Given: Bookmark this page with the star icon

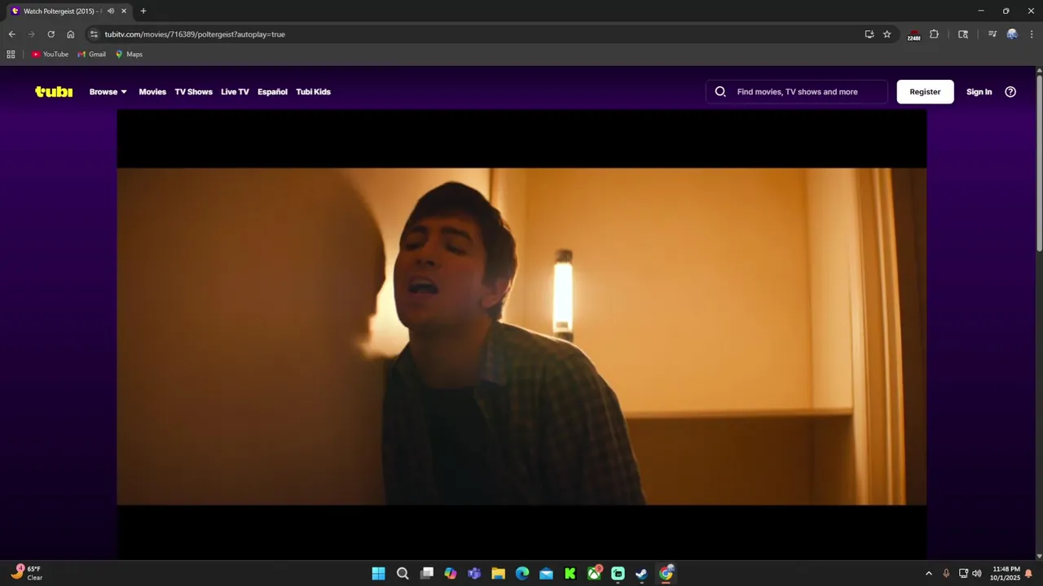Looking at the screenshot, I should pyautogui.click(x=887, y=34).
